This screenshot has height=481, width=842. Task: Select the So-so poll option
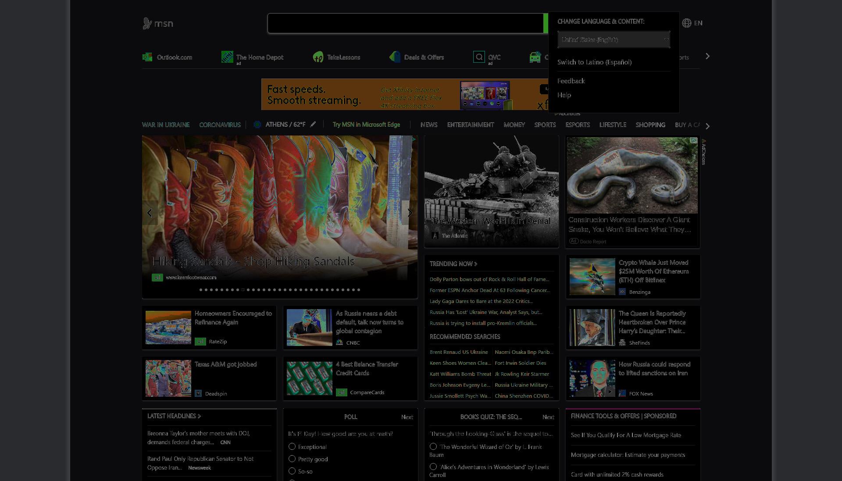(292, 471)
